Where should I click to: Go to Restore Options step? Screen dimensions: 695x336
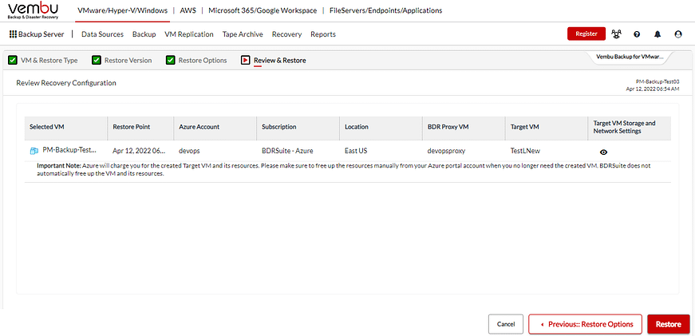(x=196, y=60)
